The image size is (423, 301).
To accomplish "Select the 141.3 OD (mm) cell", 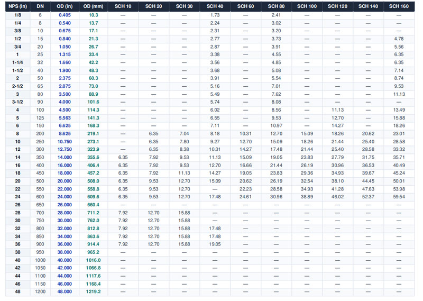I will 94,118.
